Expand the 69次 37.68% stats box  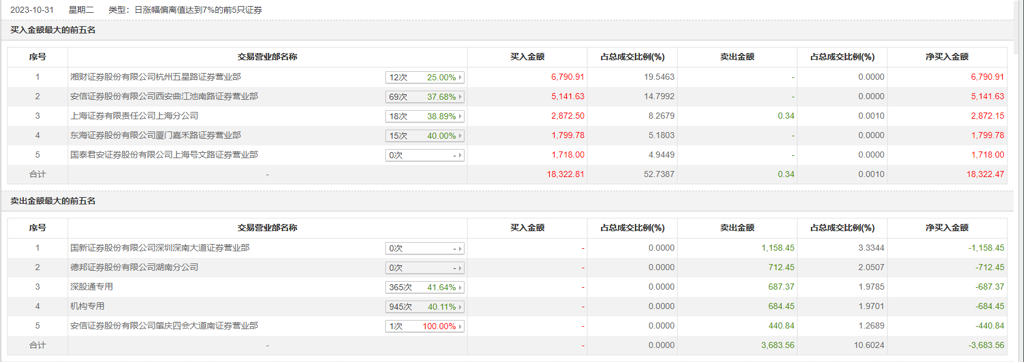click(x=424, y=97)
